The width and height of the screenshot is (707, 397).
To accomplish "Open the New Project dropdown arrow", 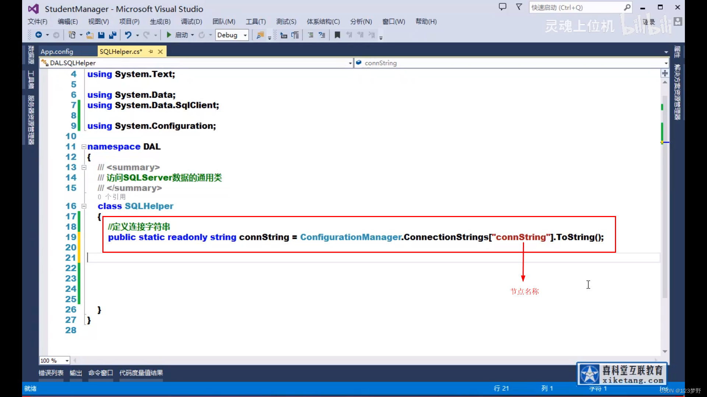I will [81, 35].
